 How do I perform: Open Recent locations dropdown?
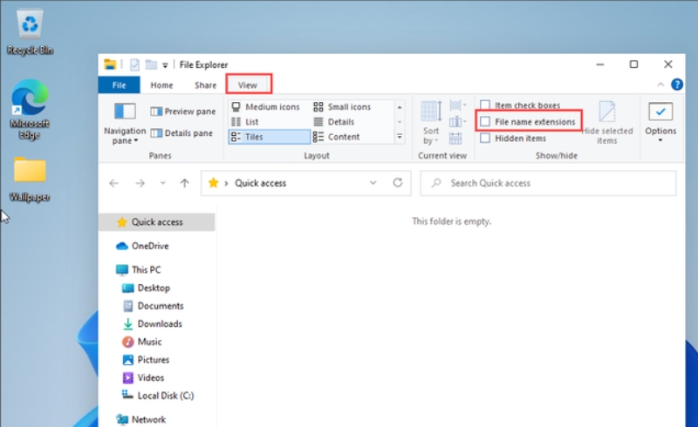pos(162,183)
